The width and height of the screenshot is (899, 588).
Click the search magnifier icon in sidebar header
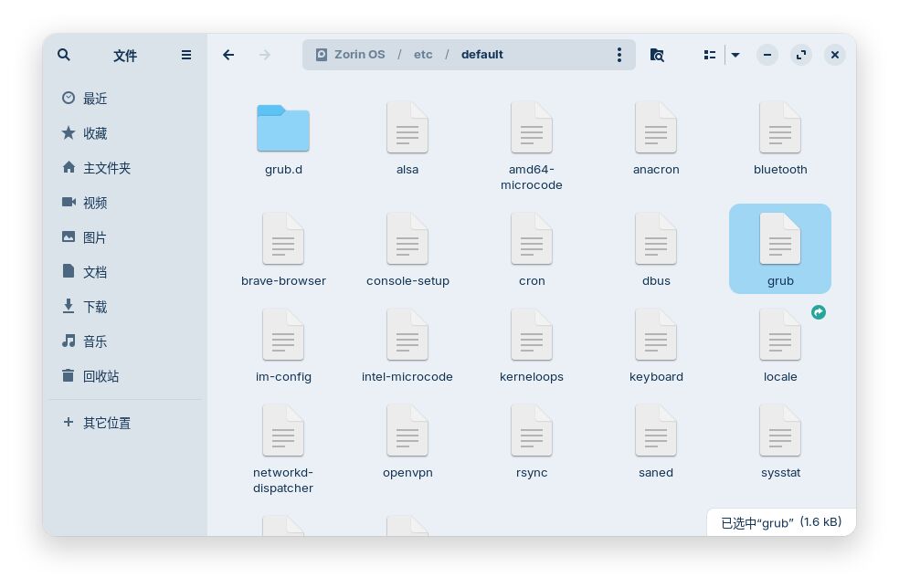(x=64, y=55)
